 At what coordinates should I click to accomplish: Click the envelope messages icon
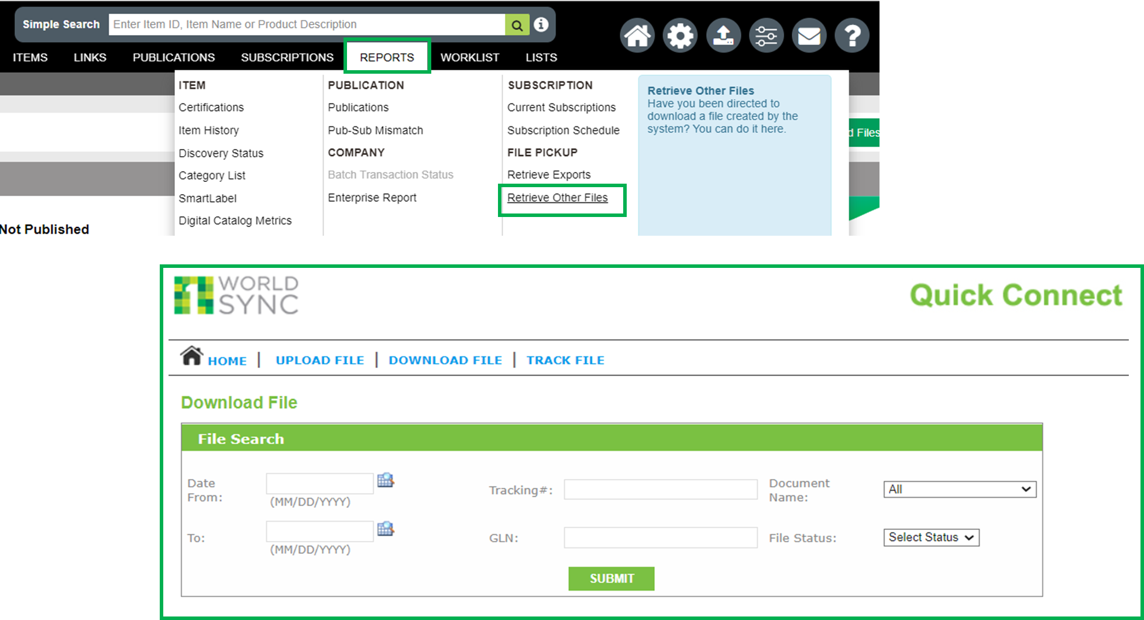click(809, 35)
